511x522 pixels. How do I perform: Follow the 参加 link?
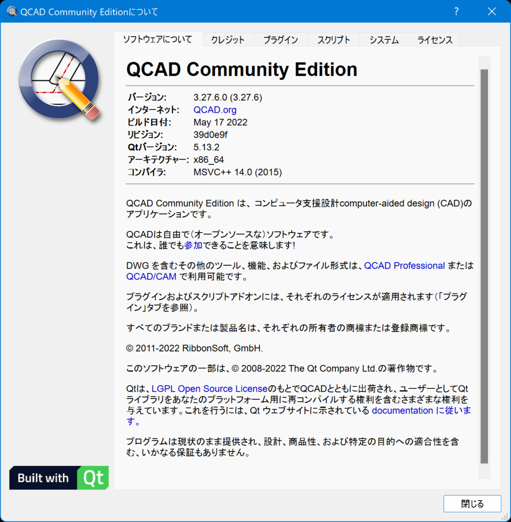click(193, 245)
